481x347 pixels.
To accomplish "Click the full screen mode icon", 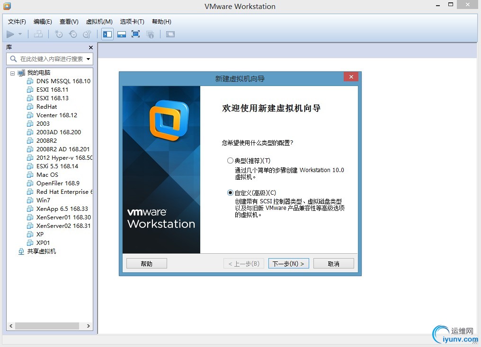I will point(135,34).
